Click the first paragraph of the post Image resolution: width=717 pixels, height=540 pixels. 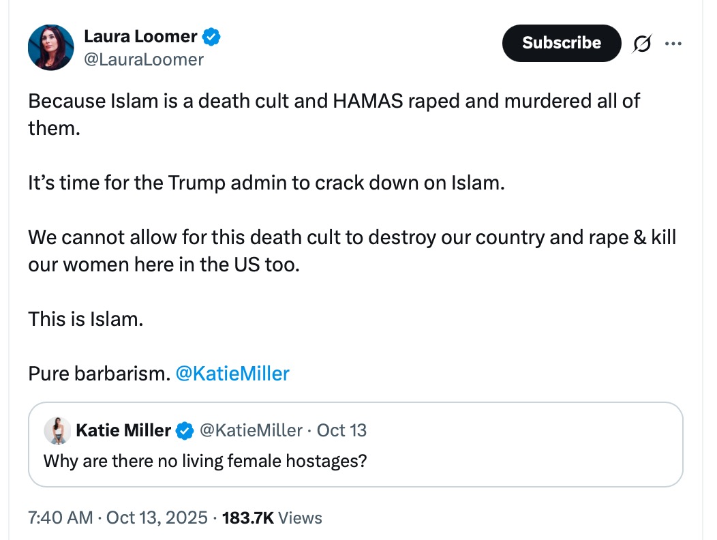(334, 102)
